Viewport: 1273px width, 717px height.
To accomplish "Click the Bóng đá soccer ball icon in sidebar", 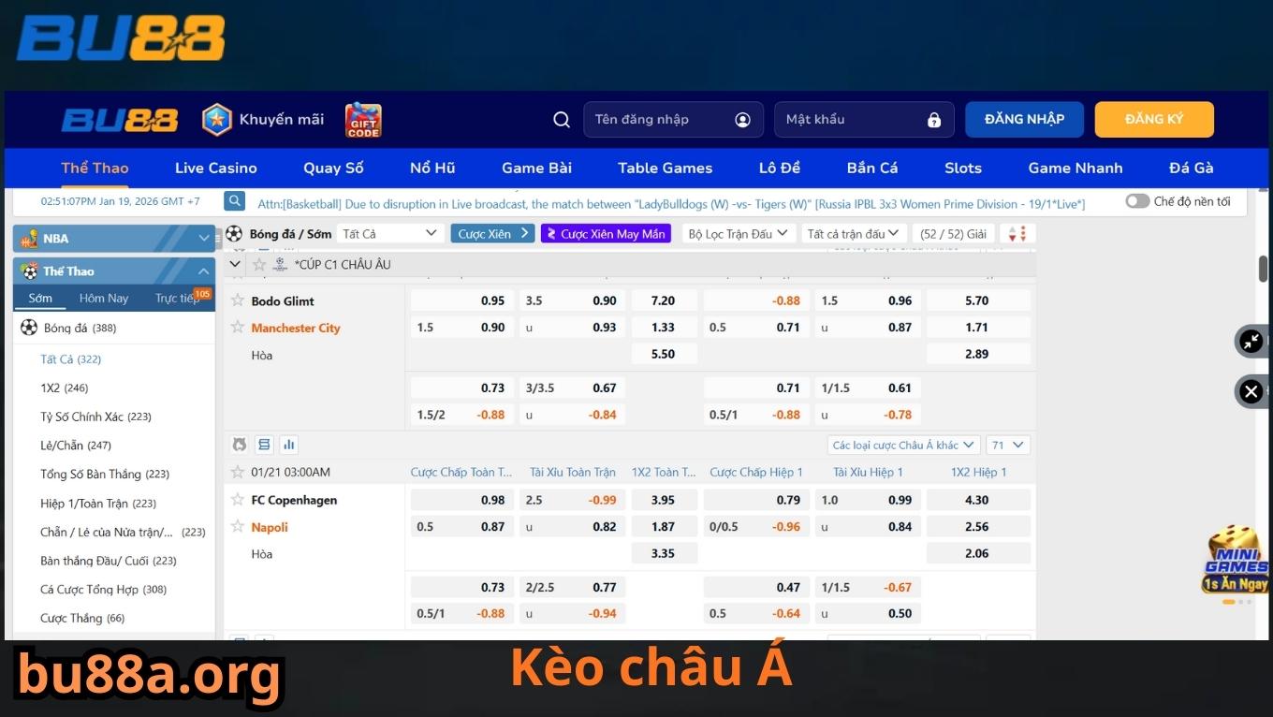I will point(27,327).
